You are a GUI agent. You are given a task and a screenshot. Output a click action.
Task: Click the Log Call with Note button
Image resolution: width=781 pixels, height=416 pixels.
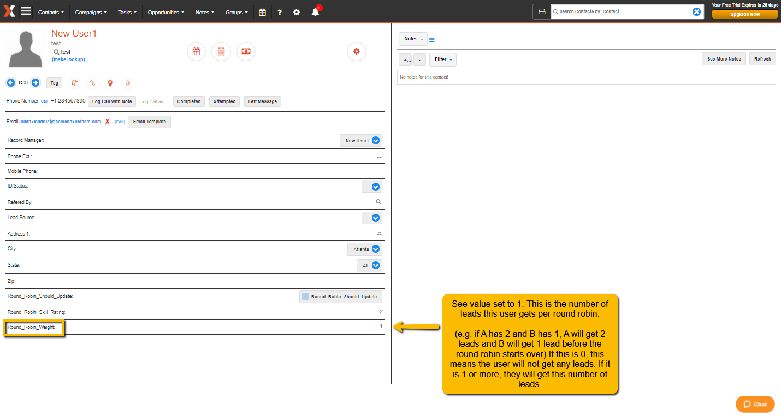[112, 101]
